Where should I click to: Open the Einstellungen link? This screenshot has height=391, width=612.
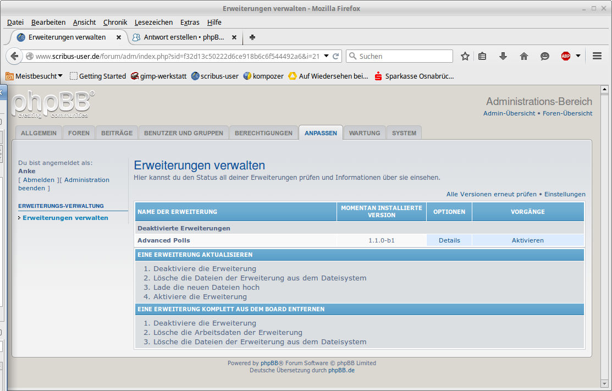[x=565, y=194]
